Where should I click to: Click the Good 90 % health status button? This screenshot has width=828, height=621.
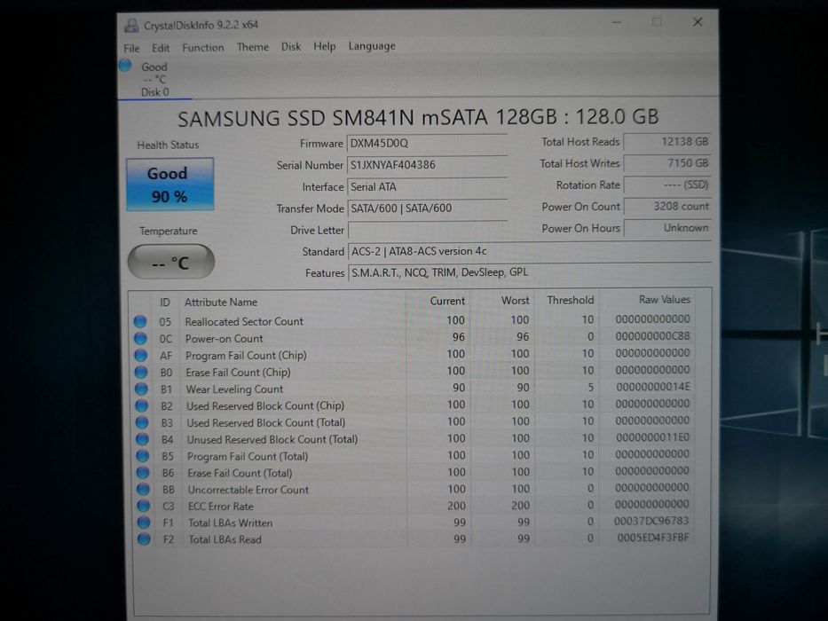[x=170, y=185]
